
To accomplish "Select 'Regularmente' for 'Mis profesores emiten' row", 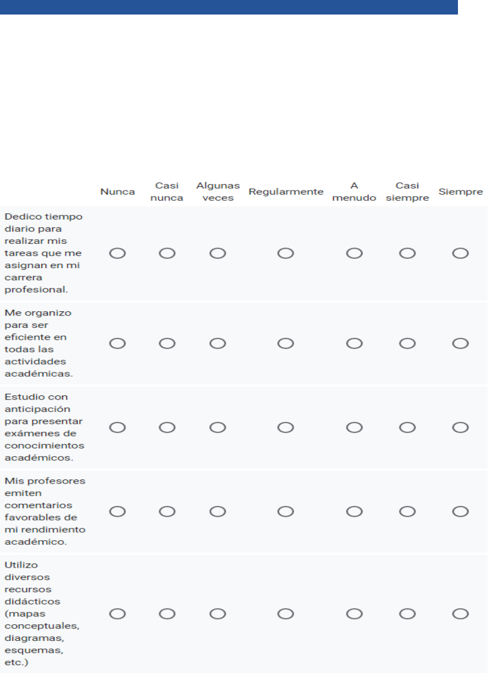I will (285, 512).
